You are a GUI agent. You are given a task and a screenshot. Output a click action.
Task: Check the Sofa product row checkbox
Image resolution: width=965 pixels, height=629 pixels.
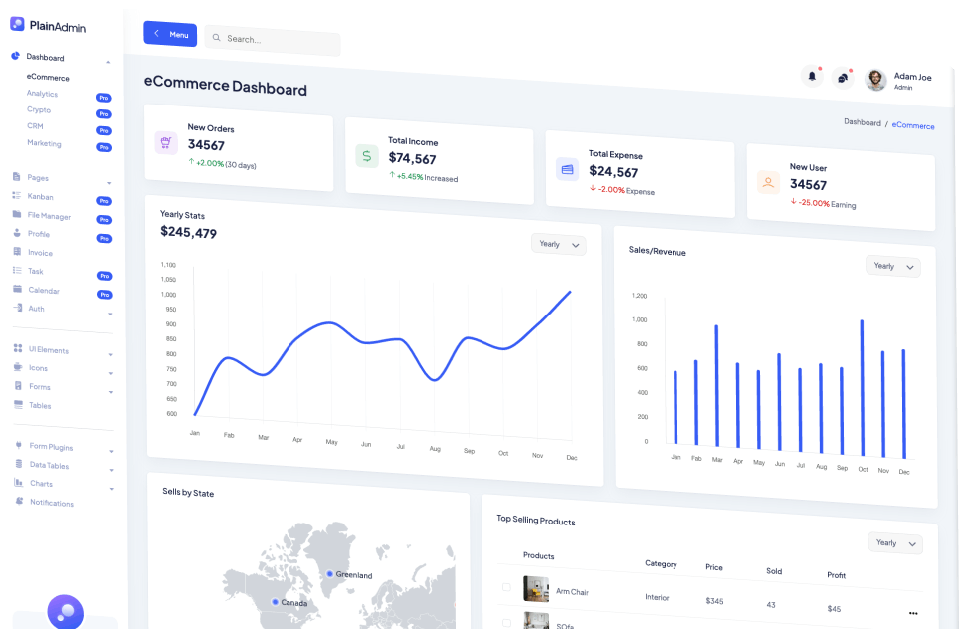(506, 622)
